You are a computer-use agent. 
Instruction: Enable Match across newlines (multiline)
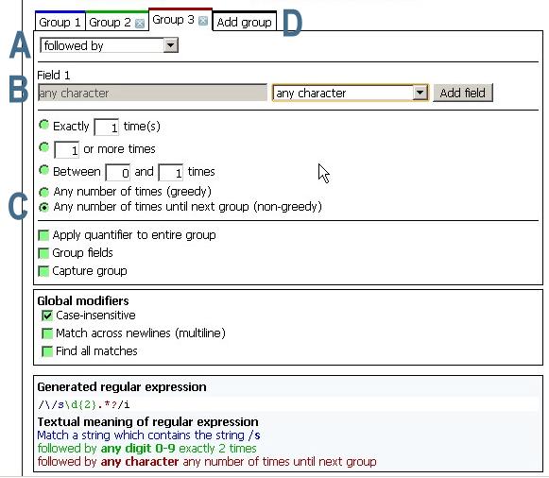(x=47, y=333)
